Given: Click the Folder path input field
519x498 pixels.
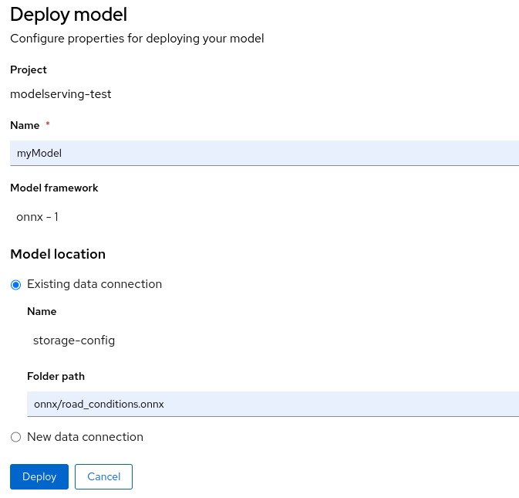Looking at the screenshot, I should (x=272, y=404).
